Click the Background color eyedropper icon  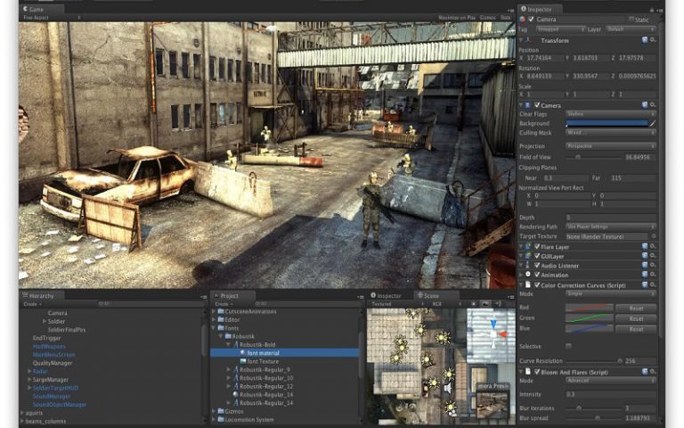point(653,123)
